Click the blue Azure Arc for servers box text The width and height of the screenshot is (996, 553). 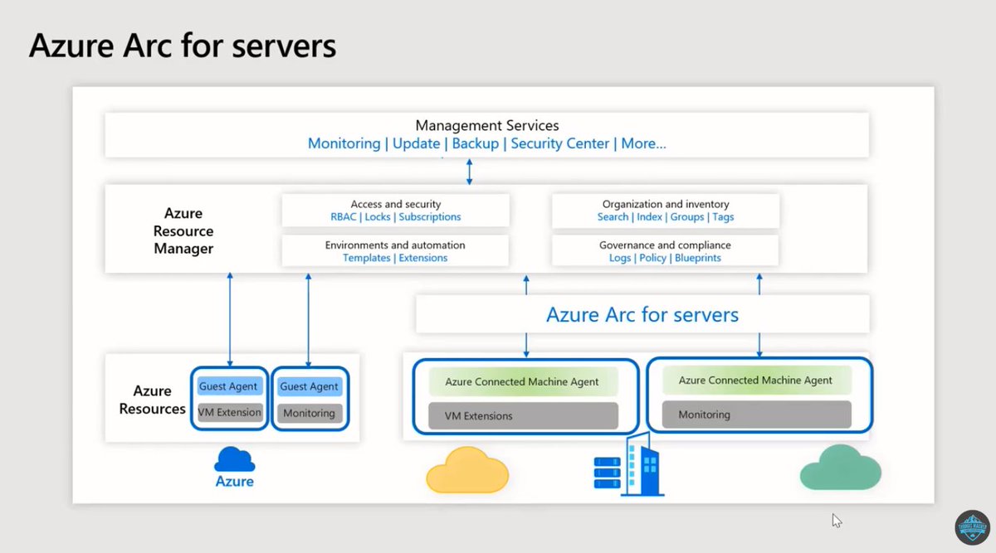642,315
